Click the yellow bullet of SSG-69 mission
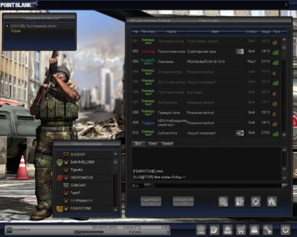The width and height of the screenshot is (297, 237). (7, 26)
